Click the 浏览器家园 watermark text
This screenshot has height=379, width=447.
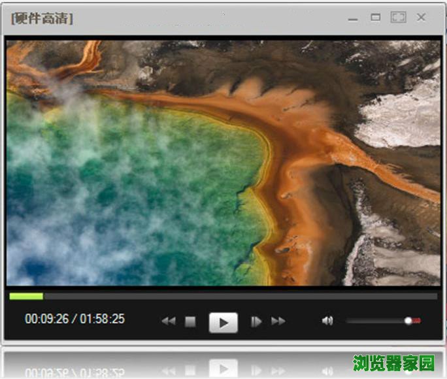(394, 363)
